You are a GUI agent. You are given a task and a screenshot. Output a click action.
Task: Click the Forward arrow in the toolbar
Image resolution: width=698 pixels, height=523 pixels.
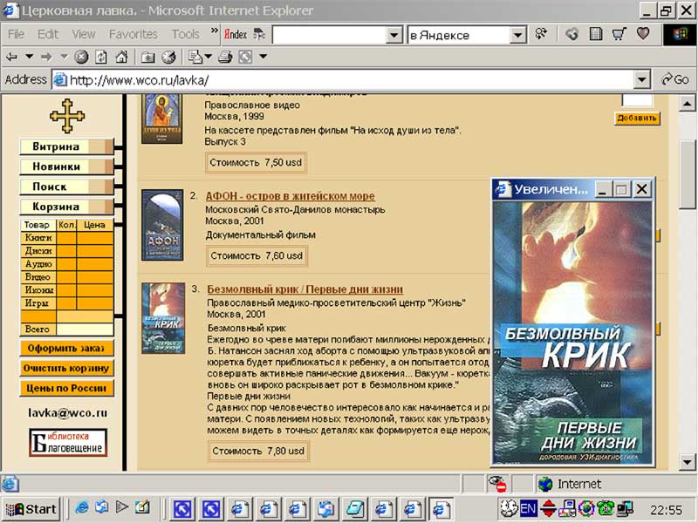(46, 57)
